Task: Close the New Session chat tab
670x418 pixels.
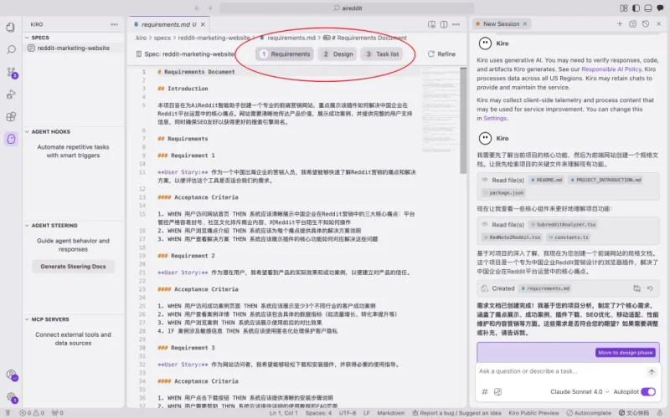Action: [525, 24]
